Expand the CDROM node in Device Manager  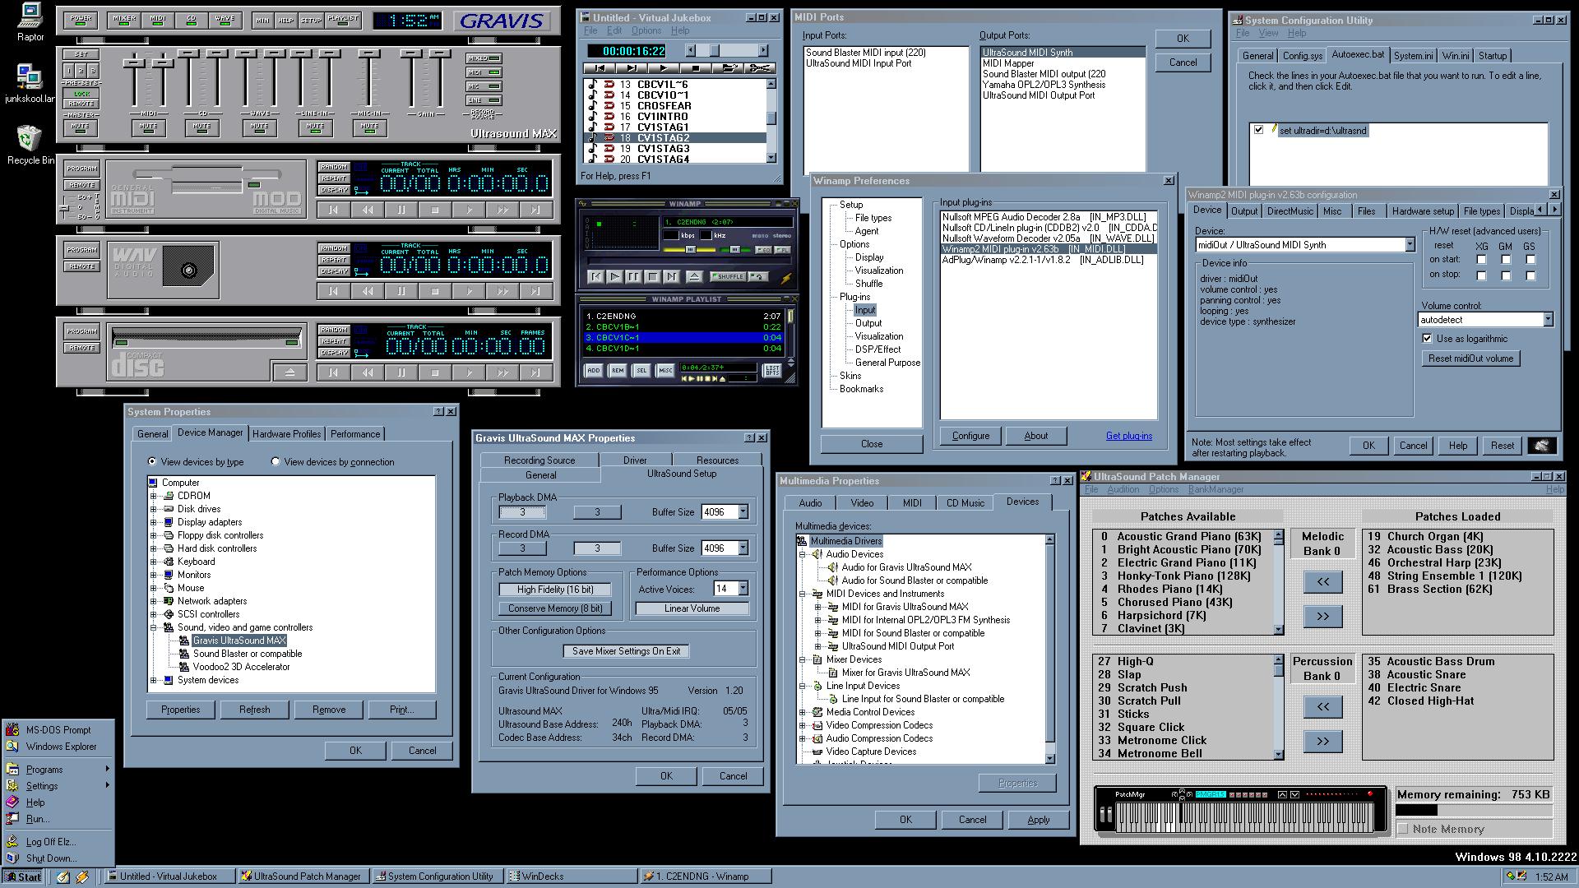(x=153, y=496)
